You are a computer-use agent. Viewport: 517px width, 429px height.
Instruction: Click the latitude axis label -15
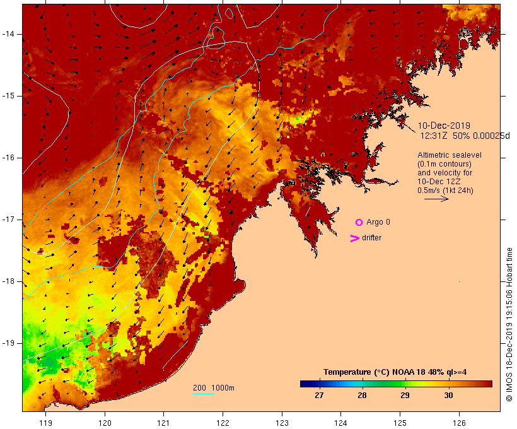(x=8, y=96)
